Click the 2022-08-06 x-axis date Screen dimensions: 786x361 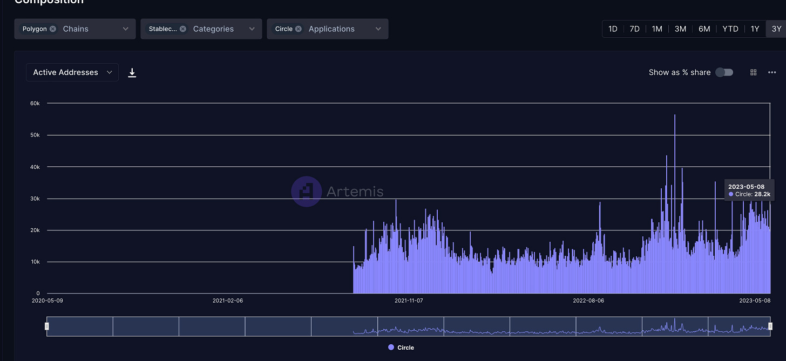[588, 301]
